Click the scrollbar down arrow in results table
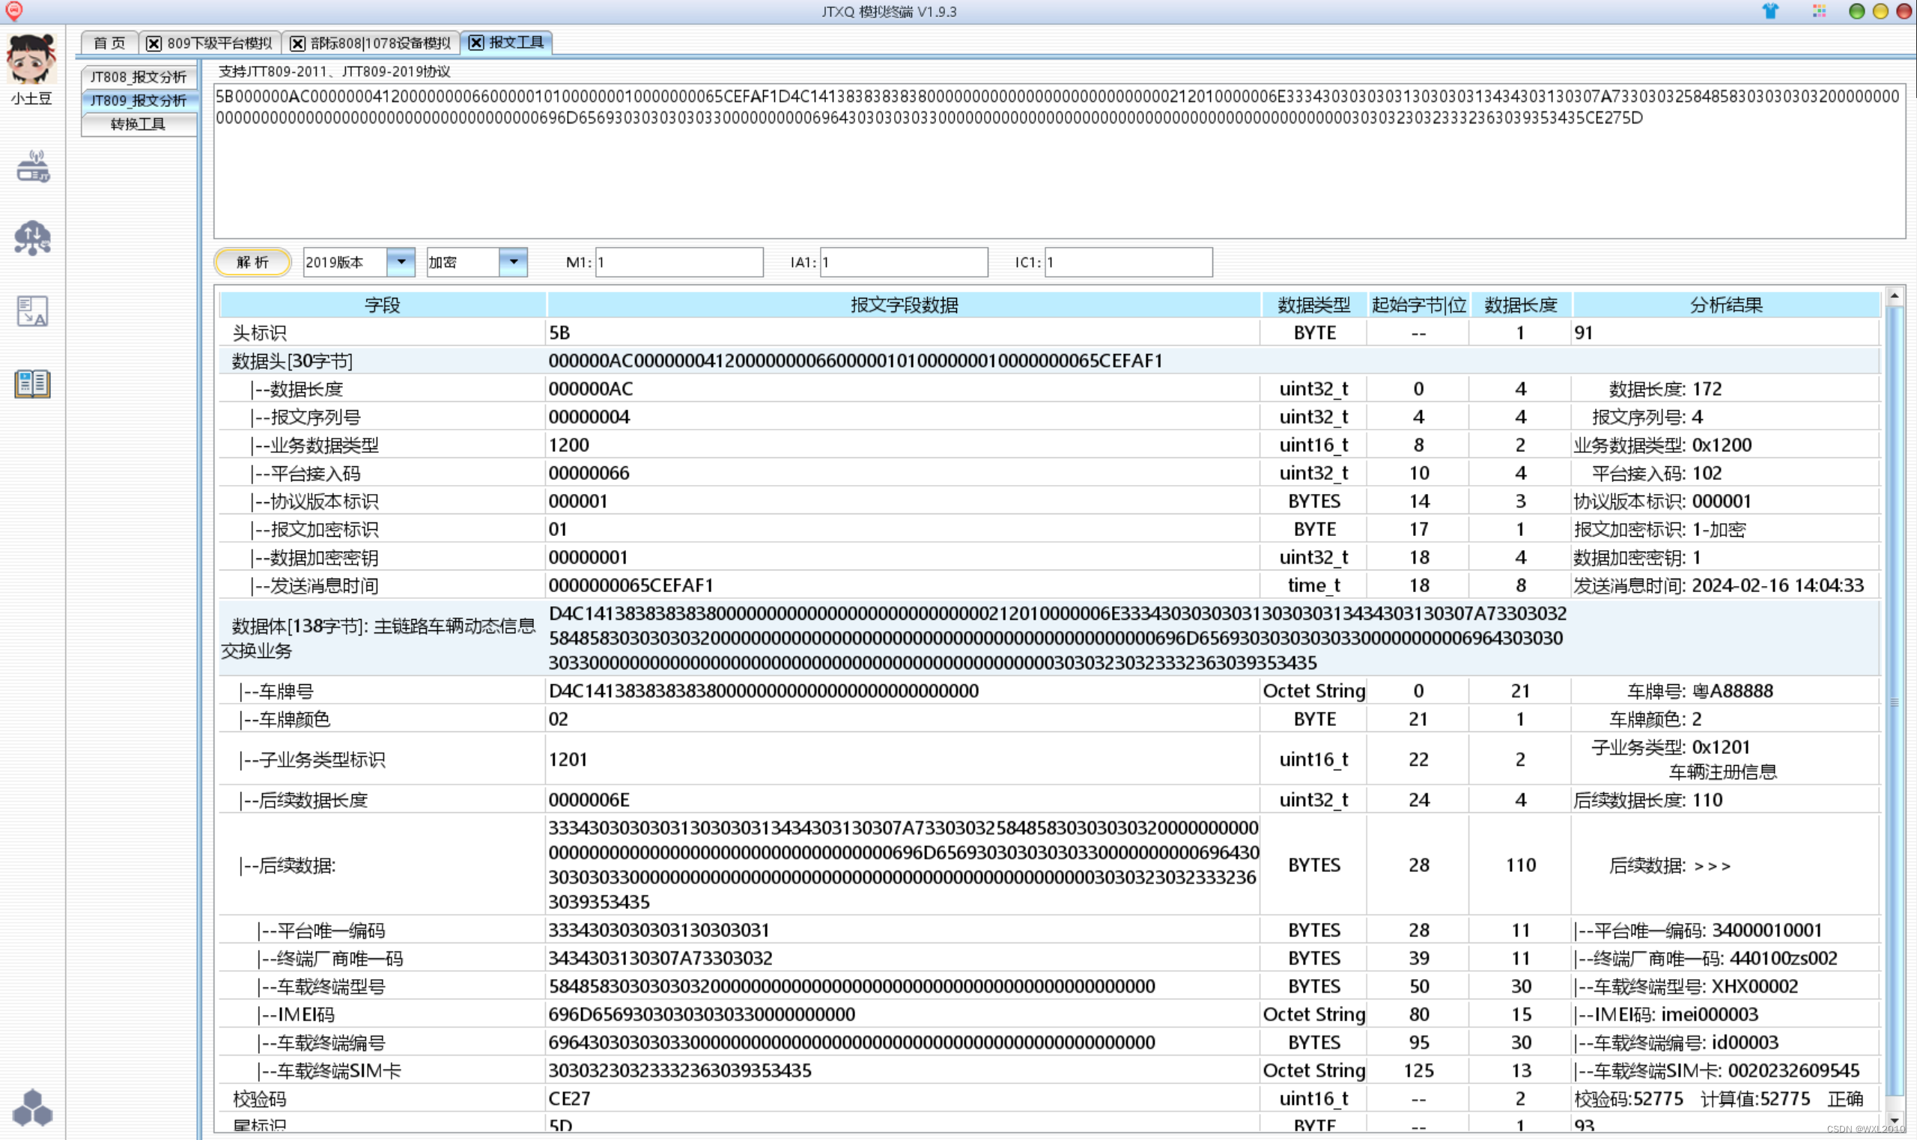The image size is (1917, 1140). coord(1894,1121)
